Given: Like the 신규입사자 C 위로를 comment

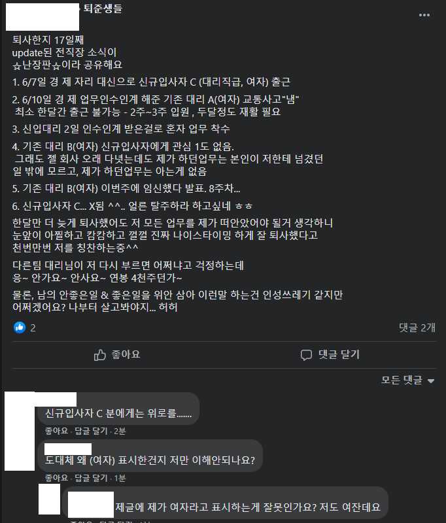Looking at the screenshot, I should (x=56, y=431).
